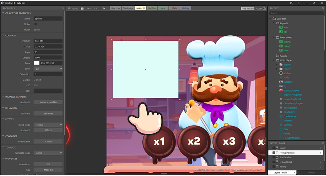The width and height of the screenshot is (326, 176).
Task: Open the Blend mode dropdown
Action: (48, 125)
